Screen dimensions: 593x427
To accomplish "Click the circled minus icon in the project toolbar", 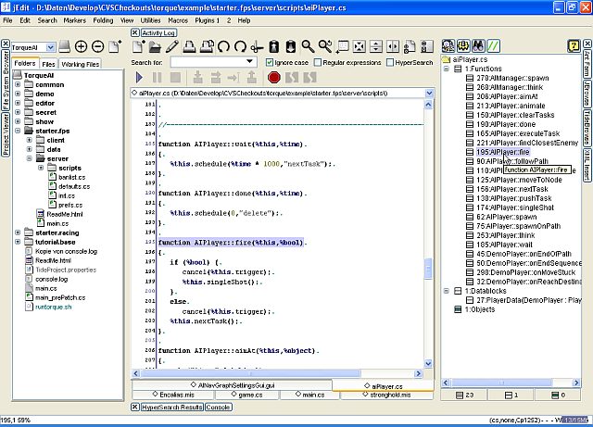I will [x=99, y=46].
